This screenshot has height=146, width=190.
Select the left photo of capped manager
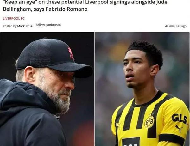(x=47, y=89)
